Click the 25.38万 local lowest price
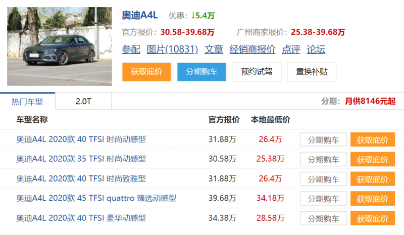Screen dimensions: 404x235 [x=270, y=159]
